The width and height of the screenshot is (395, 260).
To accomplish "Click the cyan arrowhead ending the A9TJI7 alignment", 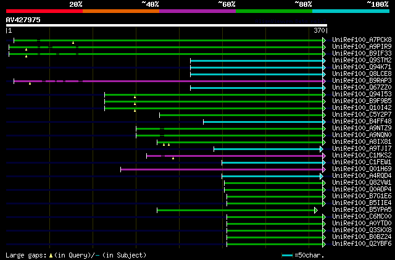I will coord(322,149).
